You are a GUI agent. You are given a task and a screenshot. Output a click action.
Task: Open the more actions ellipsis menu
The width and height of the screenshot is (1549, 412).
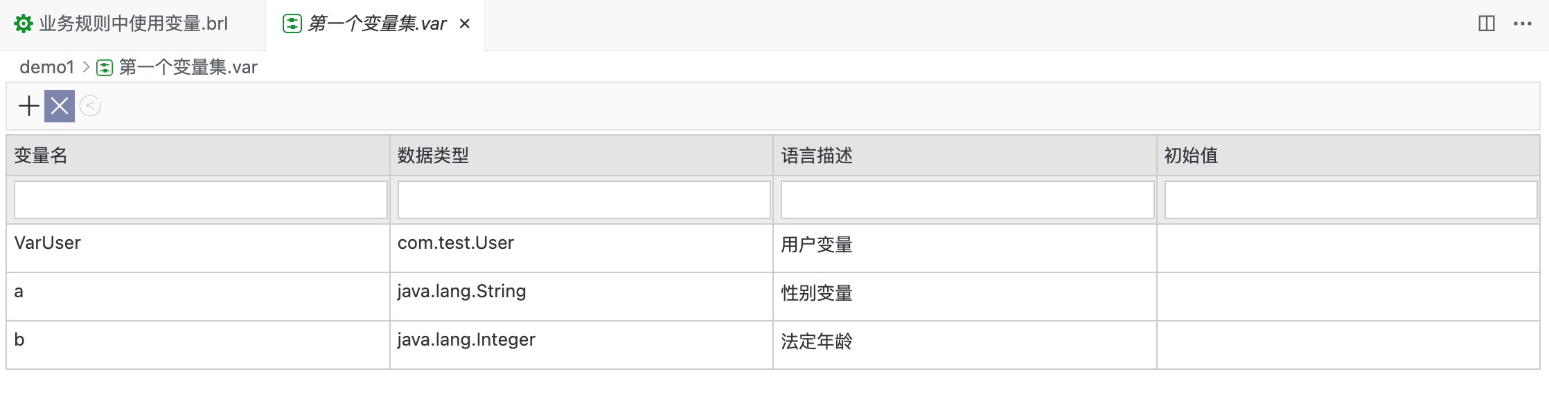click(x=1522, y=24)
